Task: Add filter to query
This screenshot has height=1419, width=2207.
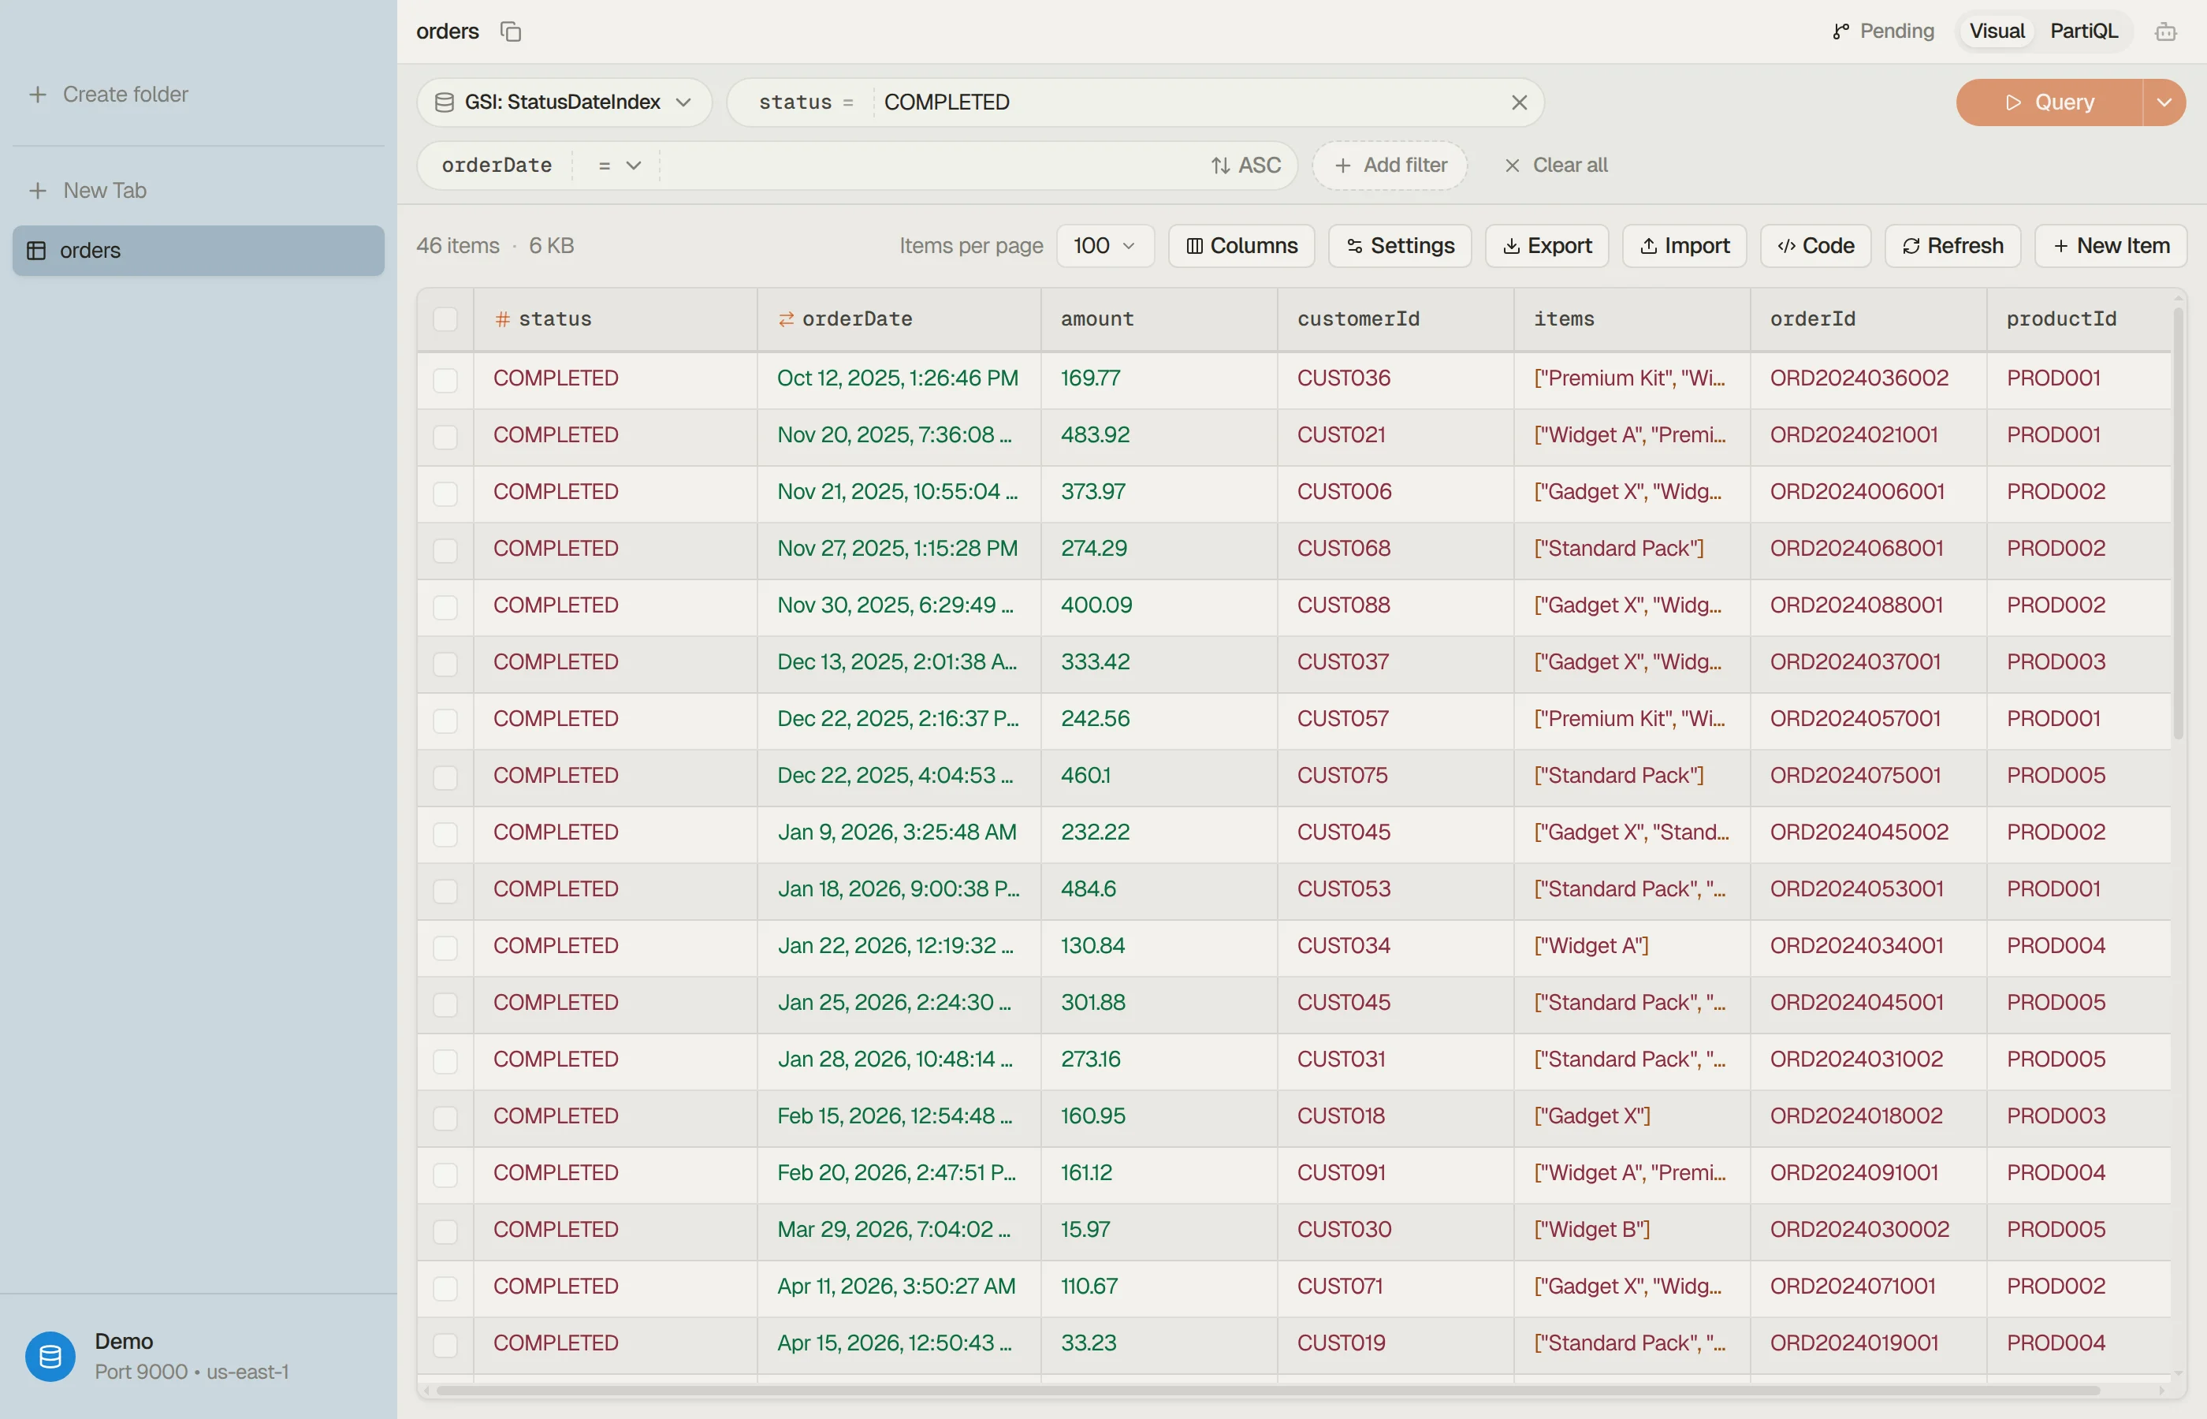Action: [1389, 165]
